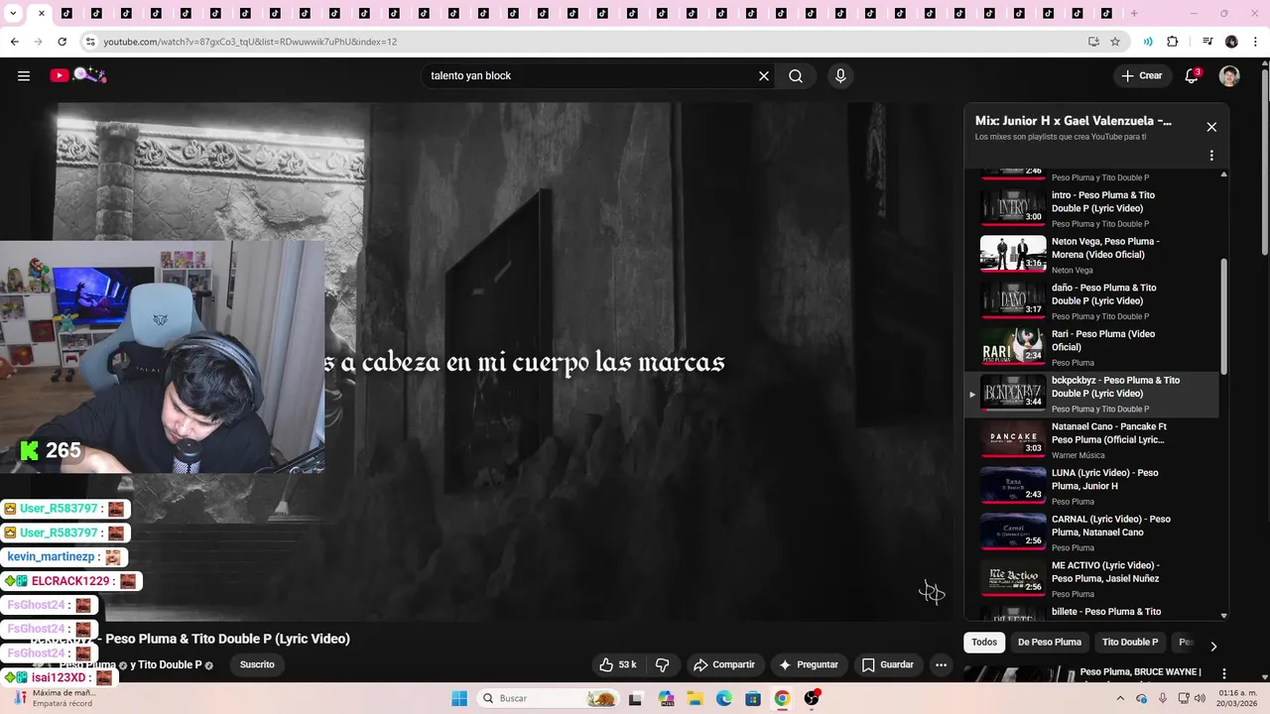Open OBS Studio from taskbar
The width and height of the screenshot is (1270, 714).
(812, 698)
